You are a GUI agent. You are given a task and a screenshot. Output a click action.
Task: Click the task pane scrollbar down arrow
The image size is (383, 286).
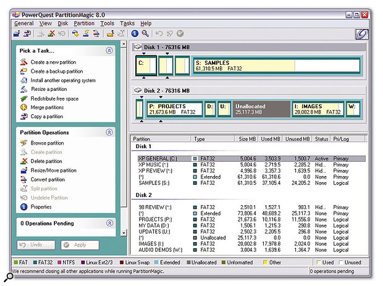124,233
